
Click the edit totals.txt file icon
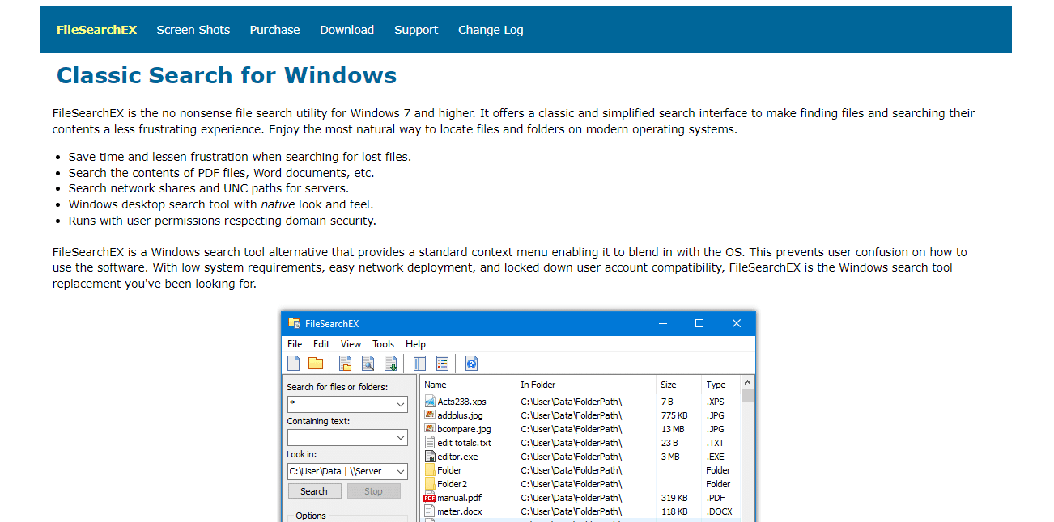430,443
